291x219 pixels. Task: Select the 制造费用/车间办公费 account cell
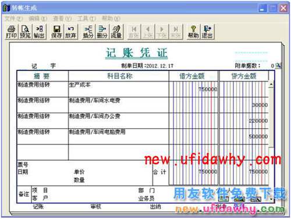coord(119,121)
